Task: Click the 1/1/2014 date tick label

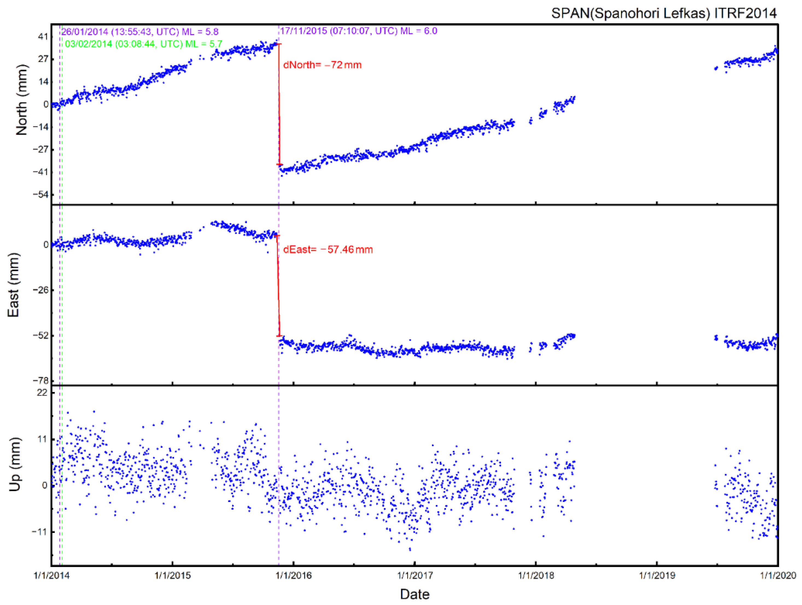Action: coord(51,575)
